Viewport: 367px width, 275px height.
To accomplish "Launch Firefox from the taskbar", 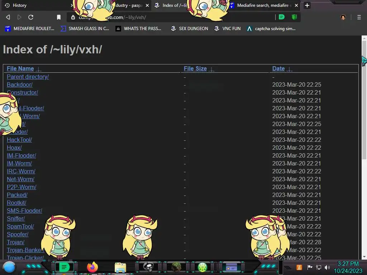I will (92, 267).
